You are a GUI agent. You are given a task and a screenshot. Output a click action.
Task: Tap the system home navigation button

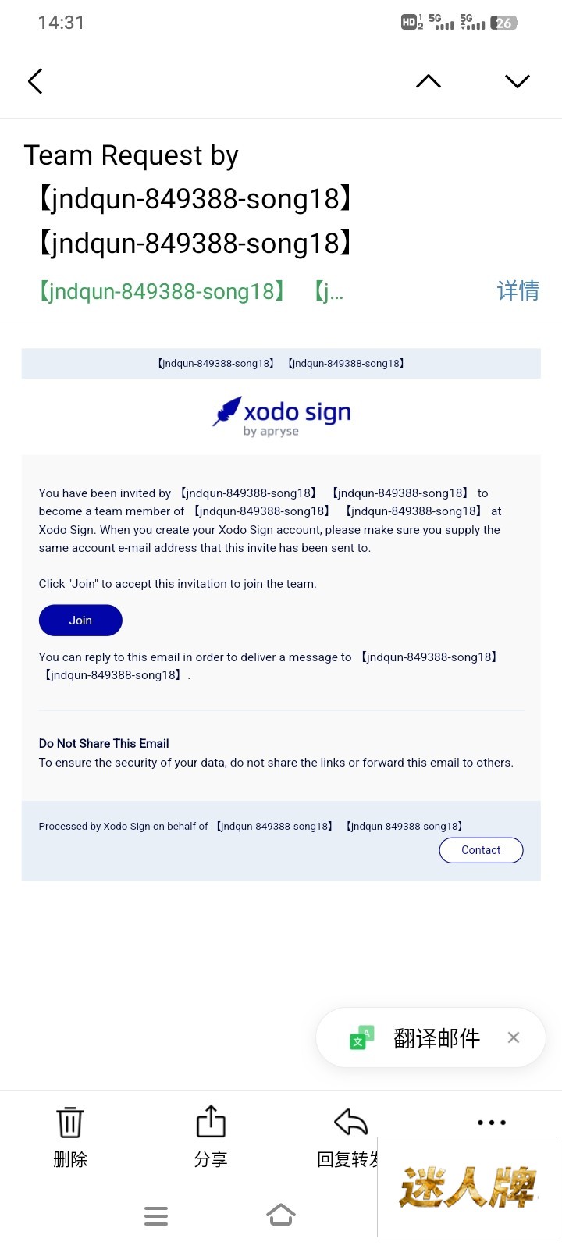pos(281,1215)
